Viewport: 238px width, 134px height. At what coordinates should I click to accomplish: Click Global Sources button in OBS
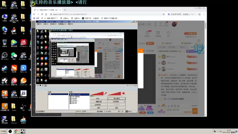pos(98,105)
